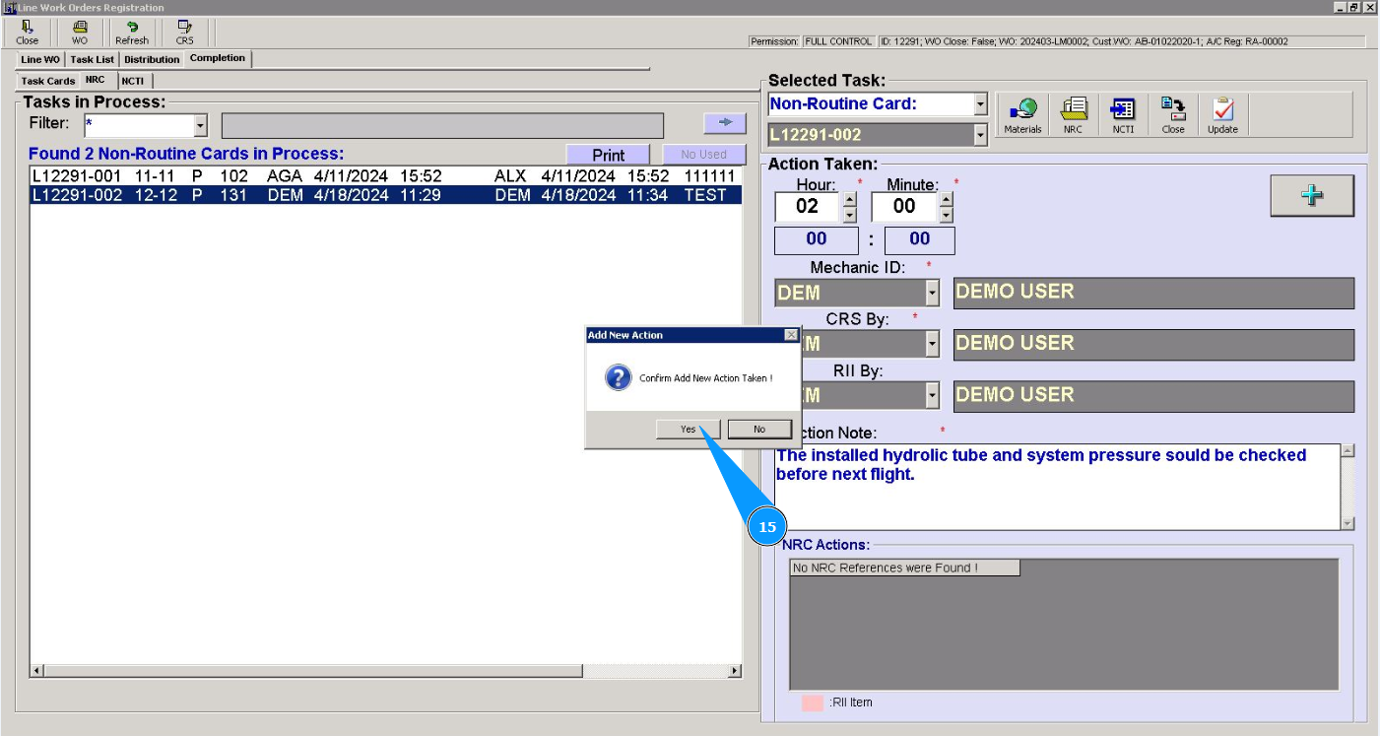
Task: Switch to the Task List tab
Action: tap(93, 60)
